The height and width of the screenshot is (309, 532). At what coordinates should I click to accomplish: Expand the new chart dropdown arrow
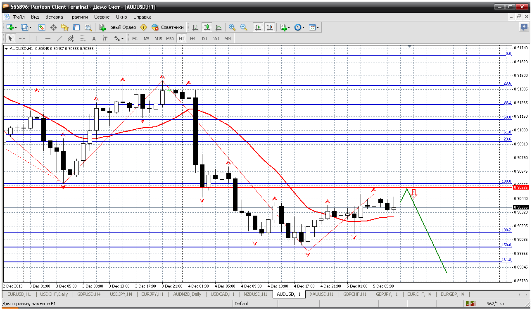pyautogui.click(x=16, y=27)
